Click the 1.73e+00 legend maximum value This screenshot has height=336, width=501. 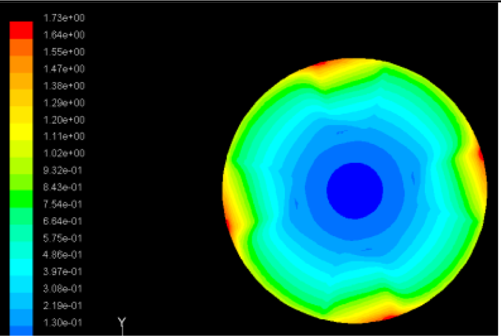[64, 18]
